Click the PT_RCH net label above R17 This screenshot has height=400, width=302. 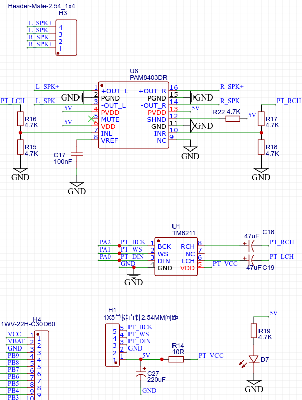pos(289,101)
